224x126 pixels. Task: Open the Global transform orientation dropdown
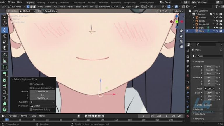[x=127, y=7]
